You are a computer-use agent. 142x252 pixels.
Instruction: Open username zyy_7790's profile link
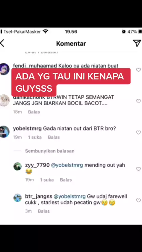tap(37, 165)
